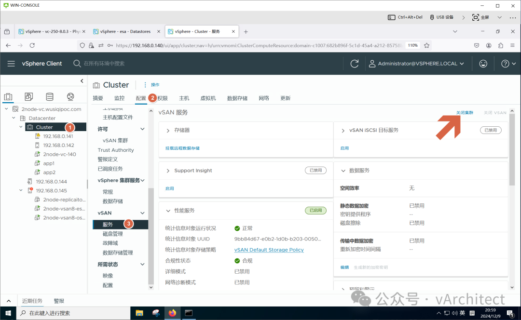
Task: Expand the recent tasks bottom panel
Action: click(9, 301)
